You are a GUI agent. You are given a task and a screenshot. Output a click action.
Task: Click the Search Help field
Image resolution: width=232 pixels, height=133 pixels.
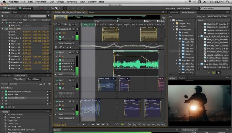point(215,8)
